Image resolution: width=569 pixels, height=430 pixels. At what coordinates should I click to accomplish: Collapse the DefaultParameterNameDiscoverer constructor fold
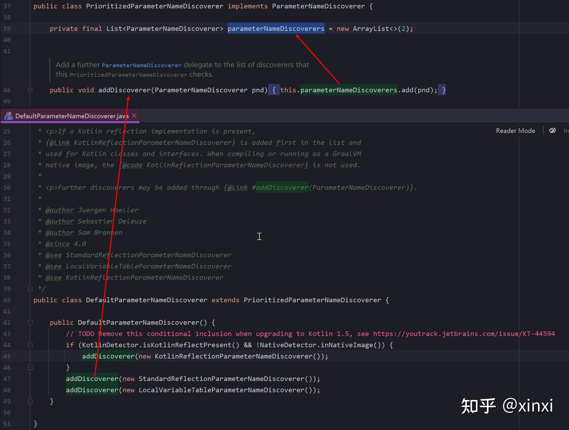30,322
